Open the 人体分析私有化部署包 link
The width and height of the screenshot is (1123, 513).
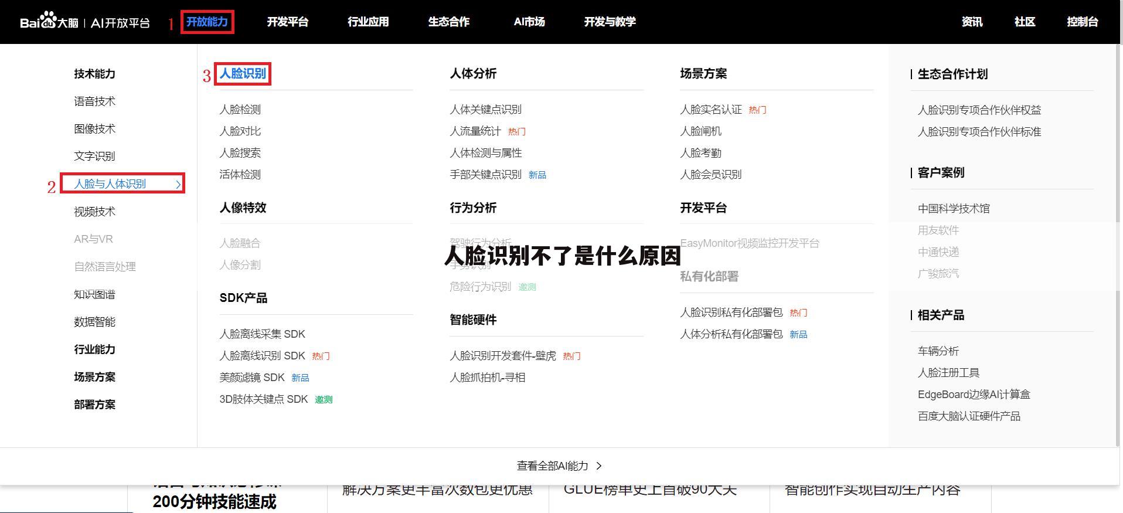731,334
